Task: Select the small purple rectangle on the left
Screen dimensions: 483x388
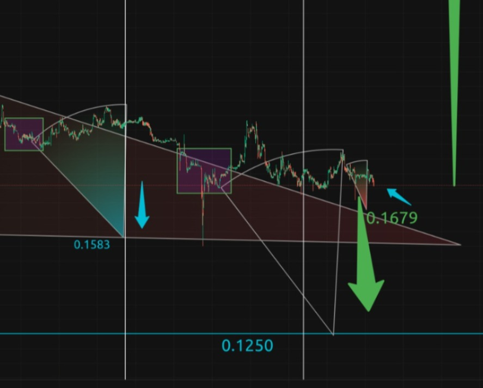Action: 24,135
